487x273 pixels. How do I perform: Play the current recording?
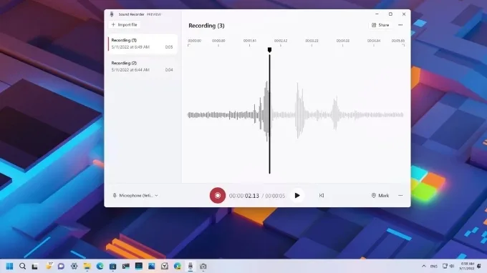point(297,196)
